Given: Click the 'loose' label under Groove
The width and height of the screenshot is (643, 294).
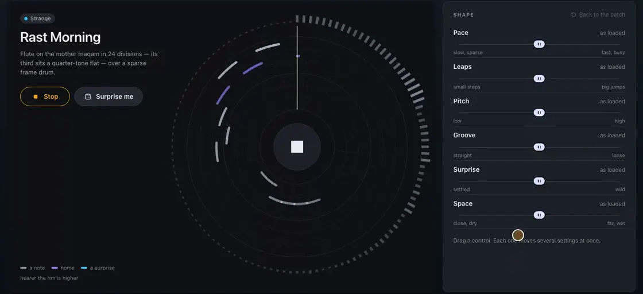Looking at the screenshot, I should pyautogui.click(x=618, y=156).
